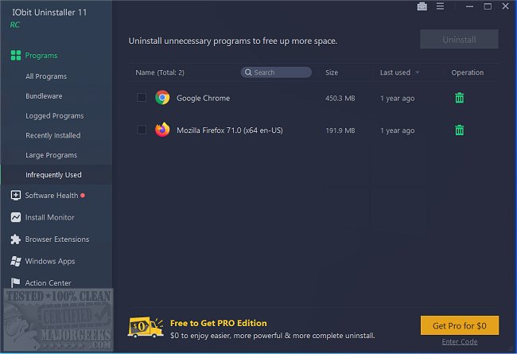Click the Browser Extensions puzzle icon
This screenshot has height=354, width=517.
coord(15,239)
